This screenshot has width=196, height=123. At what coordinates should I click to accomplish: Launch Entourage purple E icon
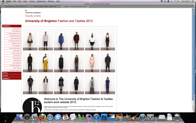tap(89, 117)
